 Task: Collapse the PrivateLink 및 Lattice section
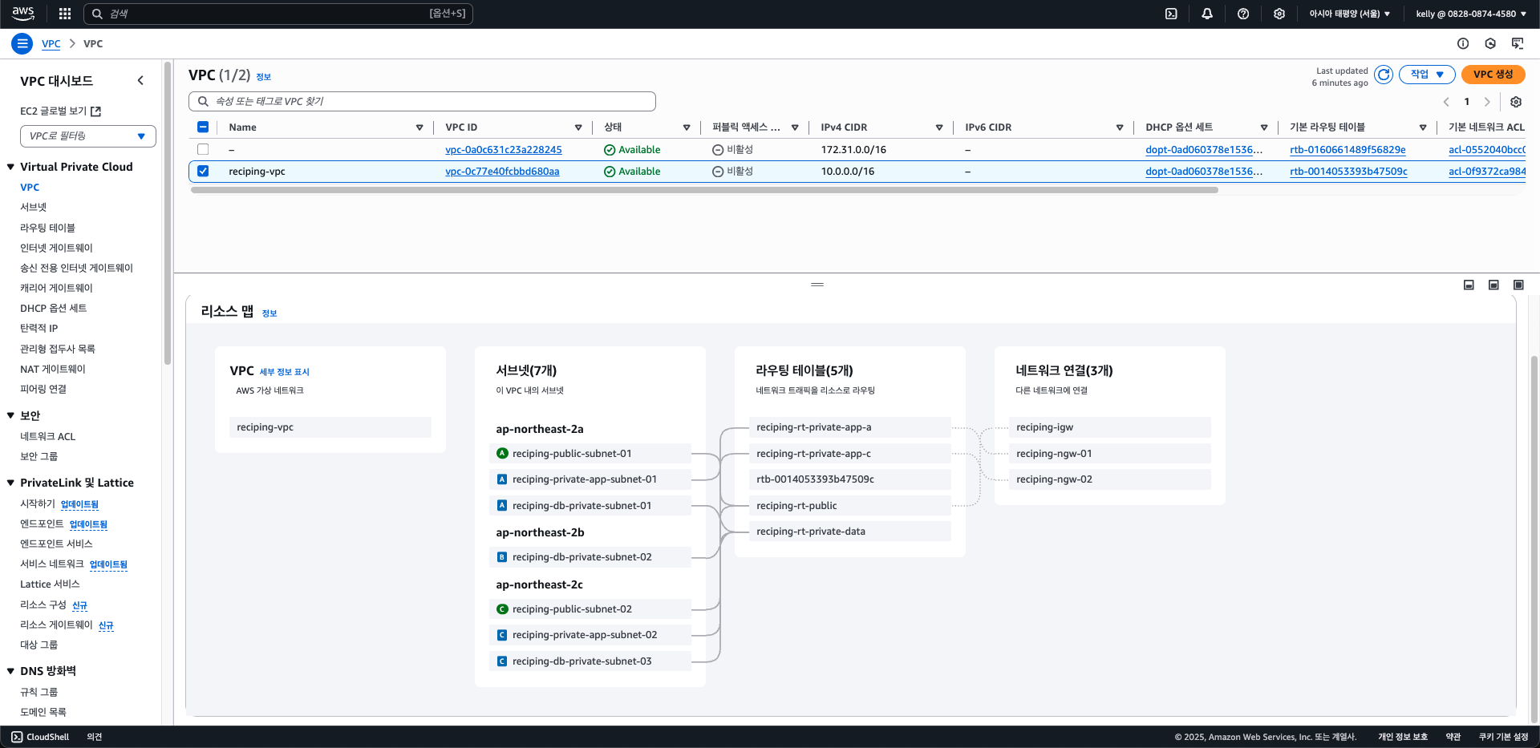[10, 483]
